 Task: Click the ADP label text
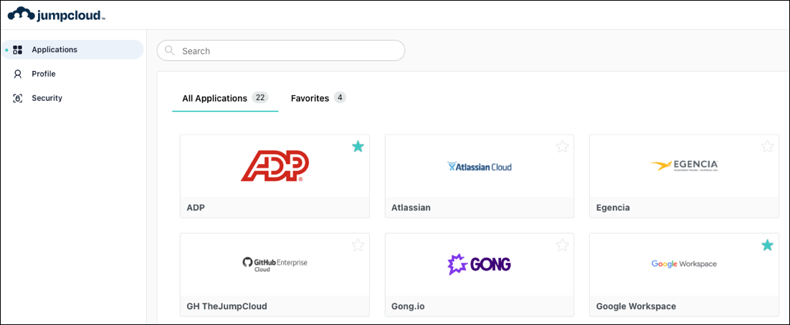click(196, 208)
